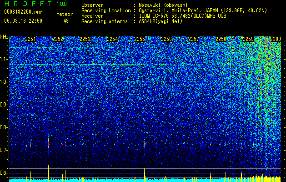This screenshot has width=286, height=182.
Task: Click the "meteor" label
Action: 65,14
